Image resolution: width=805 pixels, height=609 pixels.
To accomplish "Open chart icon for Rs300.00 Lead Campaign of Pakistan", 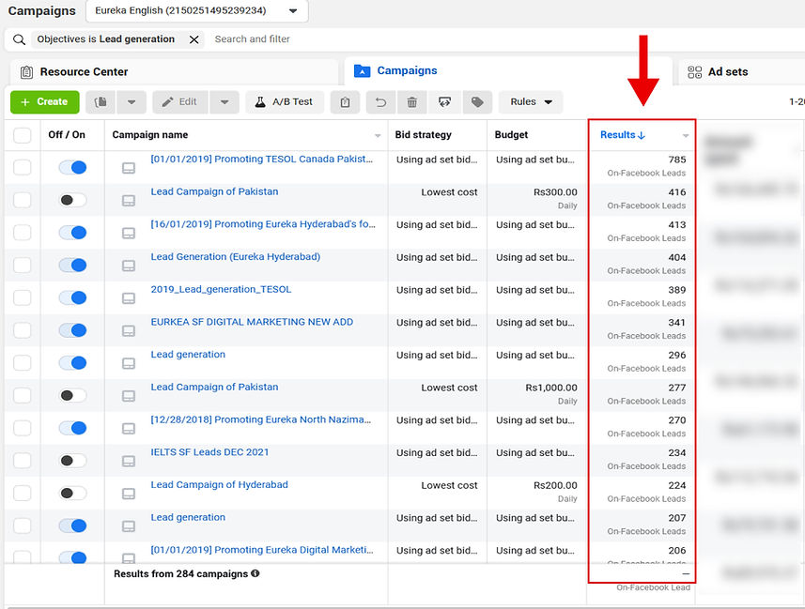I will pyautogui.click(x=129, y=201).
